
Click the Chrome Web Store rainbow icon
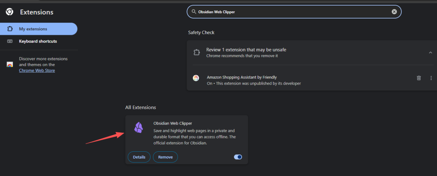10,65
